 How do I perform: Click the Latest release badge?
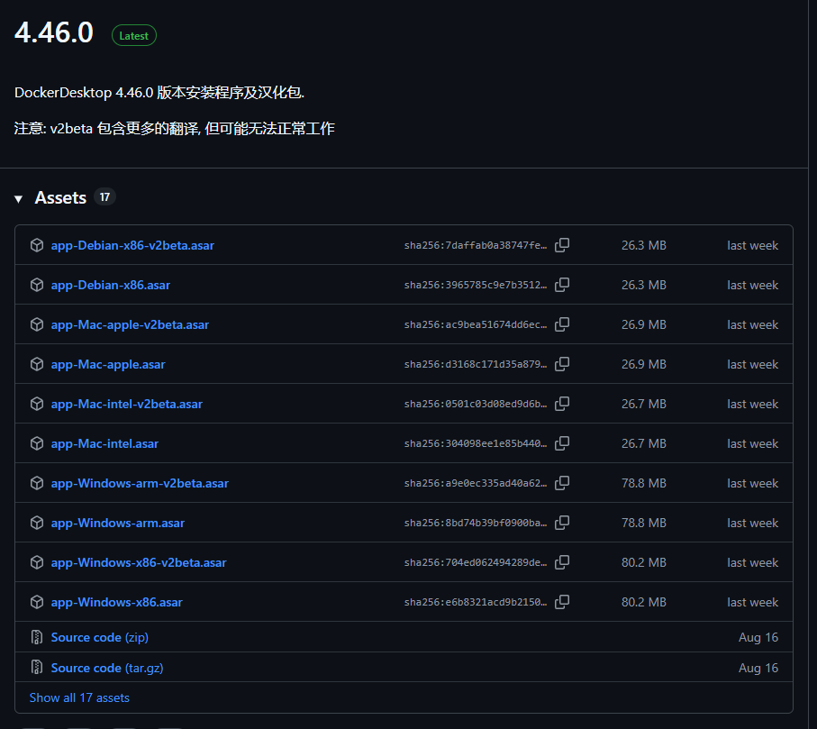tap(134, 35)
